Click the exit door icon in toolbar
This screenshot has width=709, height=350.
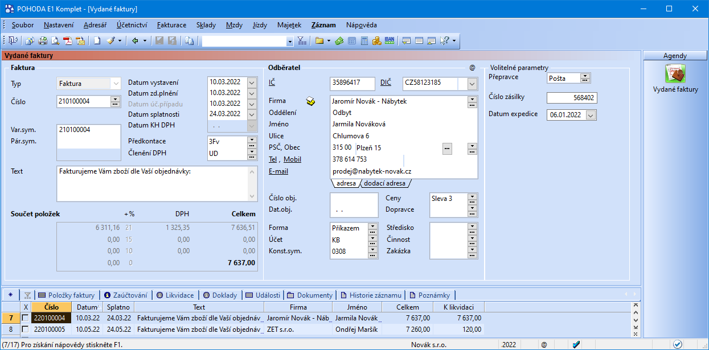coord(12,40)
